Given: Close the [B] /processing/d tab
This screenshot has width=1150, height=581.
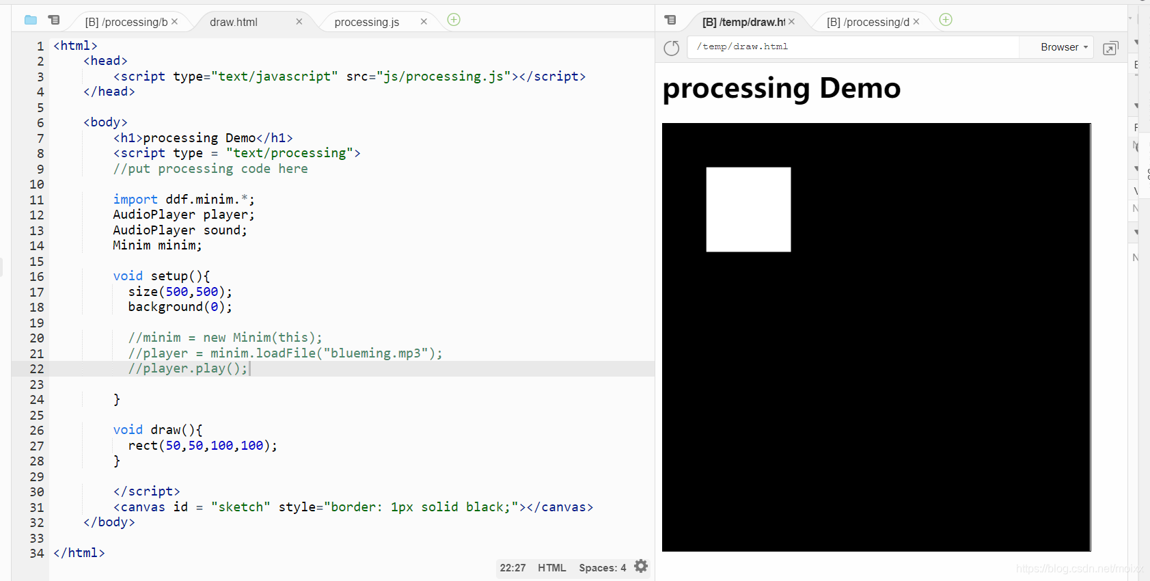Looking at the screenshot, I should (x=916, y=22).
